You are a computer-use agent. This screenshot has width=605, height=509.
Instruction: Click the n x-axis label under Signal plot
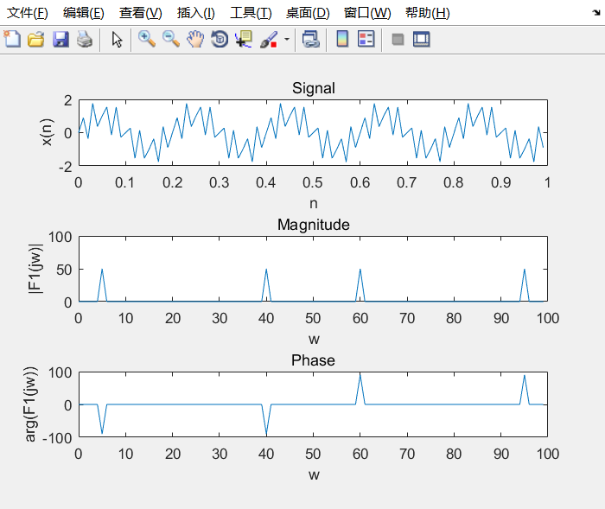tap(313, 203)
